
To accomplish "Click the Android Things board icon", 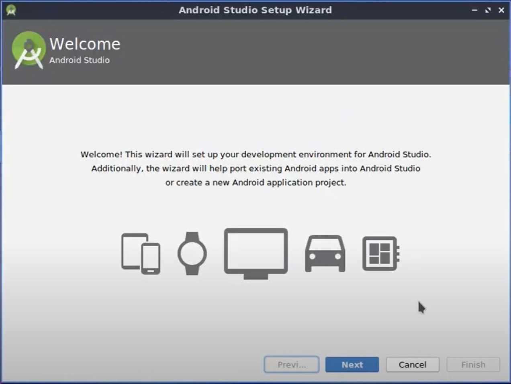I will pyautogui.click(x=380, y=253).
